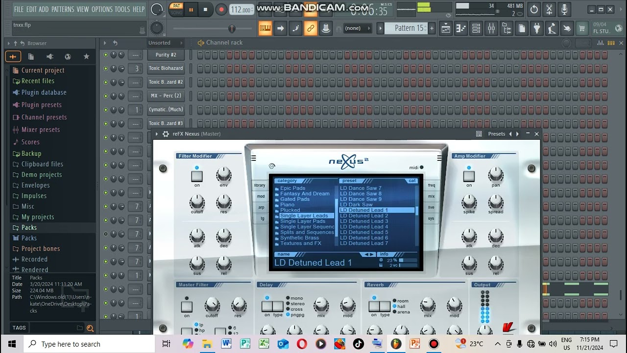Open the FILE menu
The height and width of the screenshot is (353, 627).
[19, 9]
